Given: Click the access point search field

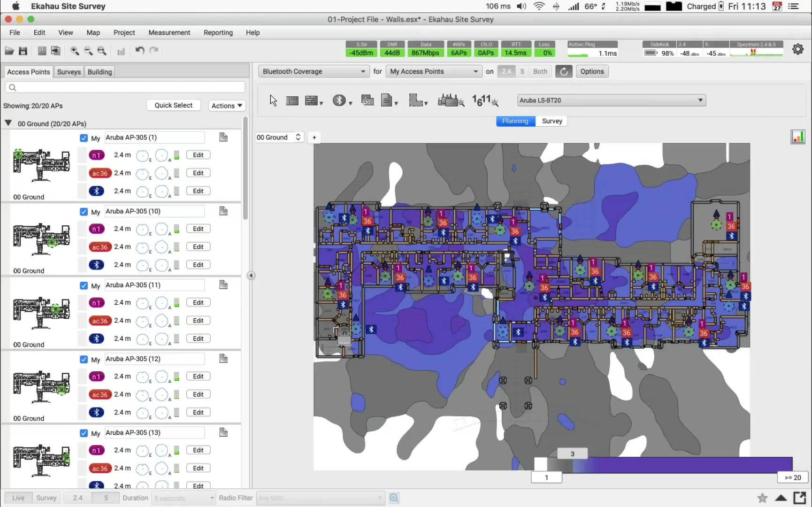Looking at the screenshot, I should tap(125, 87).
